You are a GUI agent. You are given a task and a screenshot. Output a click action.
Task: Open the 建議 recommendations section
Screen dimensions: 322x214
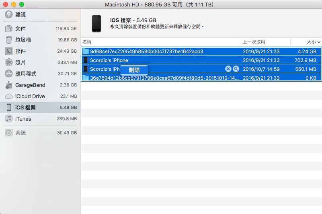pos(40,14)
